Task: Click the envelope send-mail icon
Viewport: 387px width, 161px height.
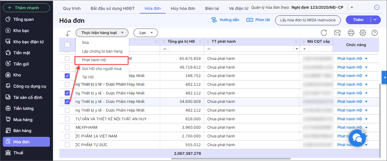Action: tap(337, 33)
